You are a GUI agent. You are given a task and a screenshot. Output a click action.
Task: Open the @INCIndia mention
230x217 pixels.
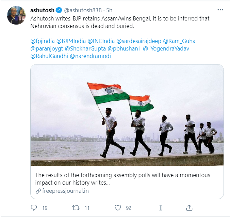tap(102, 41)
